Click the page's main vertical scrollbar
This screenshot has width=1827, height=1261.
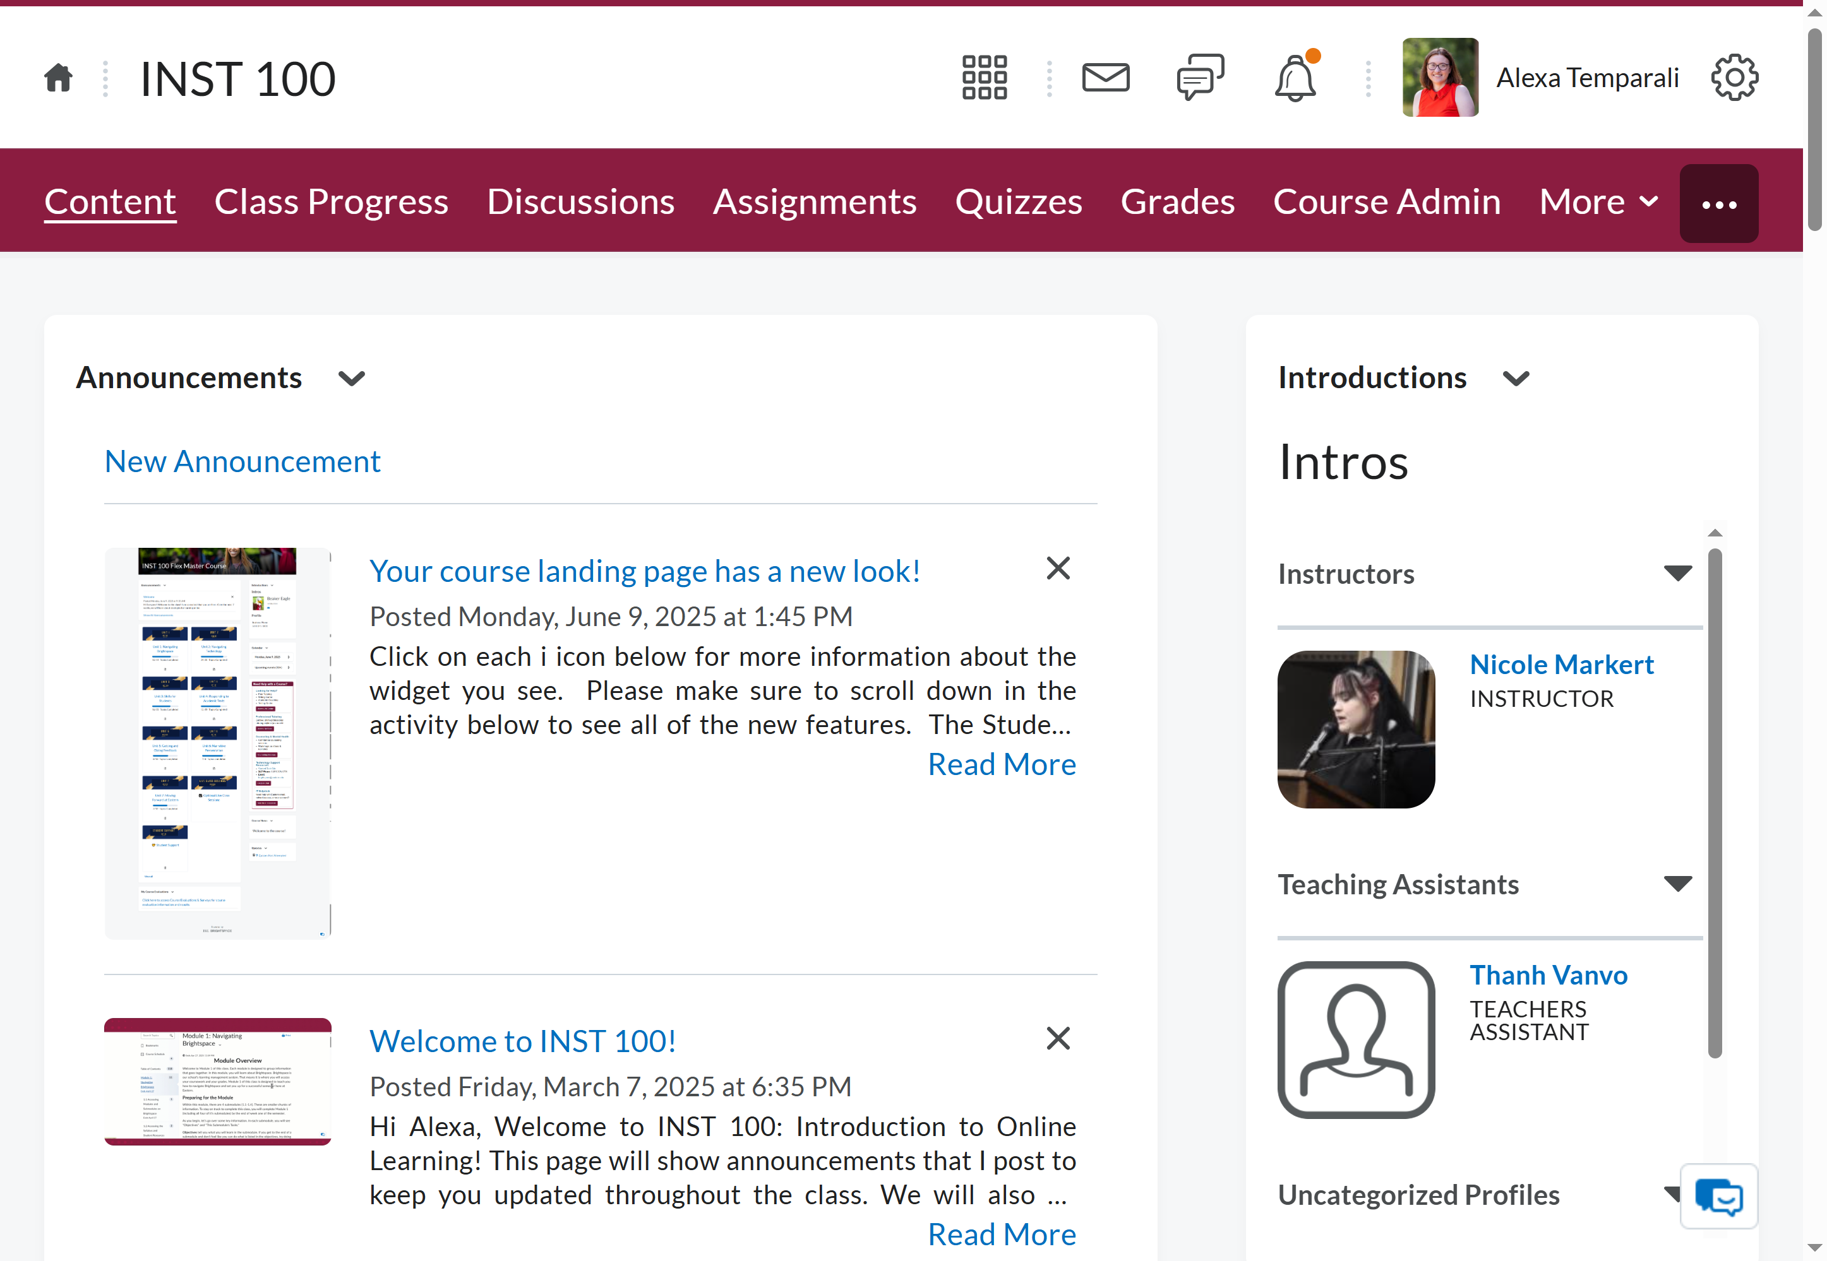(1814, 129)
